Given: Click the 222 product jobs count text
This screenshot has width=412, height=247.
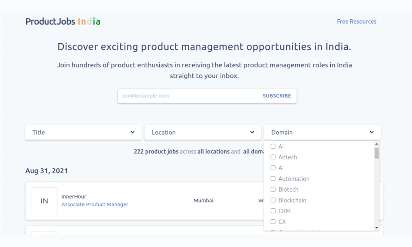Looking at the screenshot, I should [x=156, y=152].
